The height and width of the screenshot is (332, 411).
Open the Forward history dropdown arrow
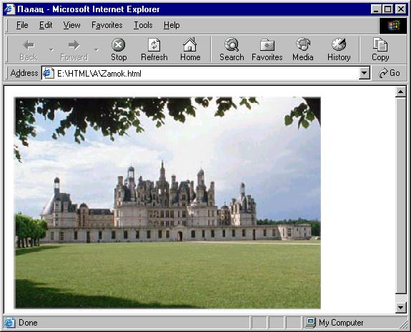pyautogui.click(x=96, y=50)
